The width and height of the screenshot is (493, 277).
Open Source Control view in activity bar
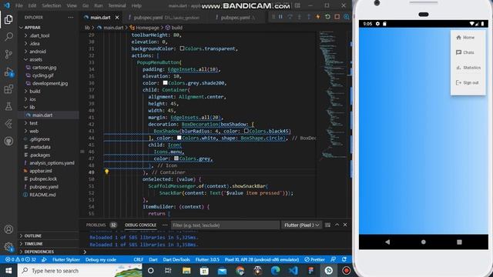tap(8, 54)
